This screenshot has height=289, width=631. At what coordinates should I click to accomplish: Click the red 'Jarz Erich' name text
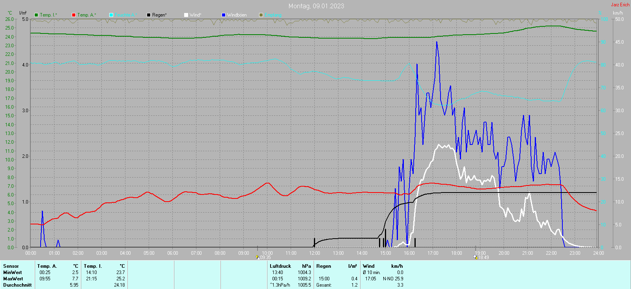(x=620, y=5)
